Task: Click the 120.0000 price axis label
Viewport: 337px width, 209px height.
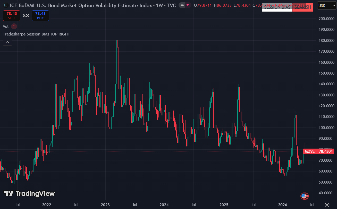Action: pyautogui.click(x=326, y=106)
